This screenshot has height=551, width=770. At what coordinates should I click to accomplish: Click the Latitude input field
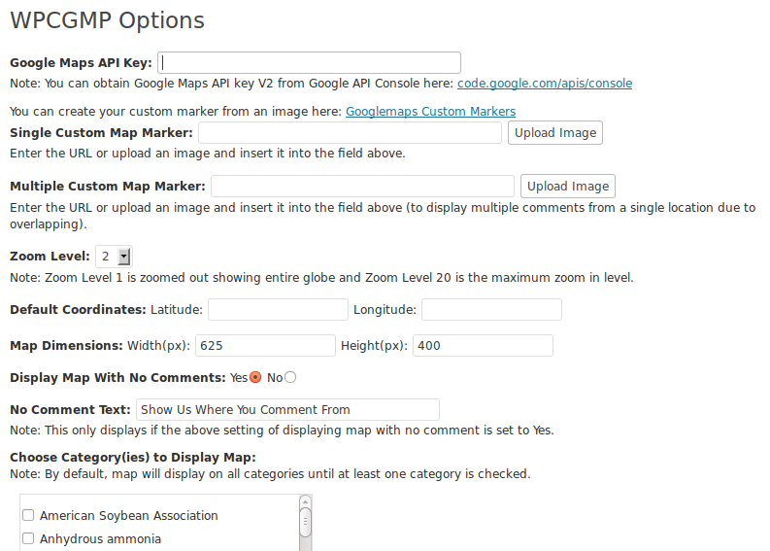278,310
